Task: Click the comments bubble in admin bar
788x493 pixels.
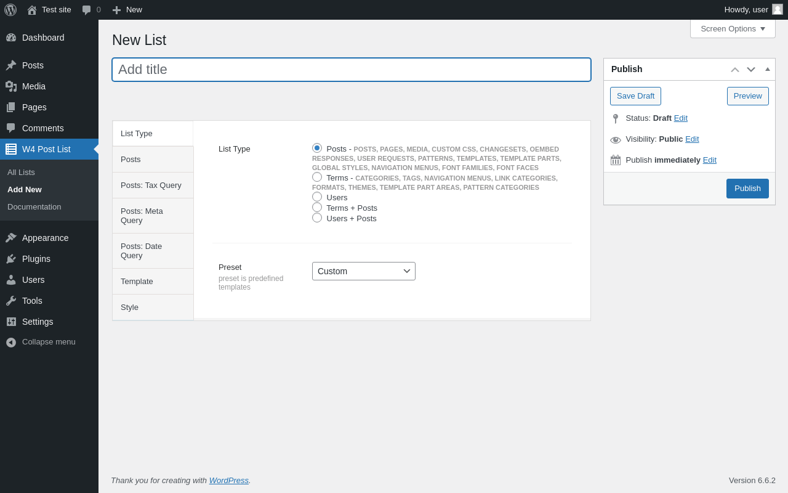Action: (x=86, y=10)
